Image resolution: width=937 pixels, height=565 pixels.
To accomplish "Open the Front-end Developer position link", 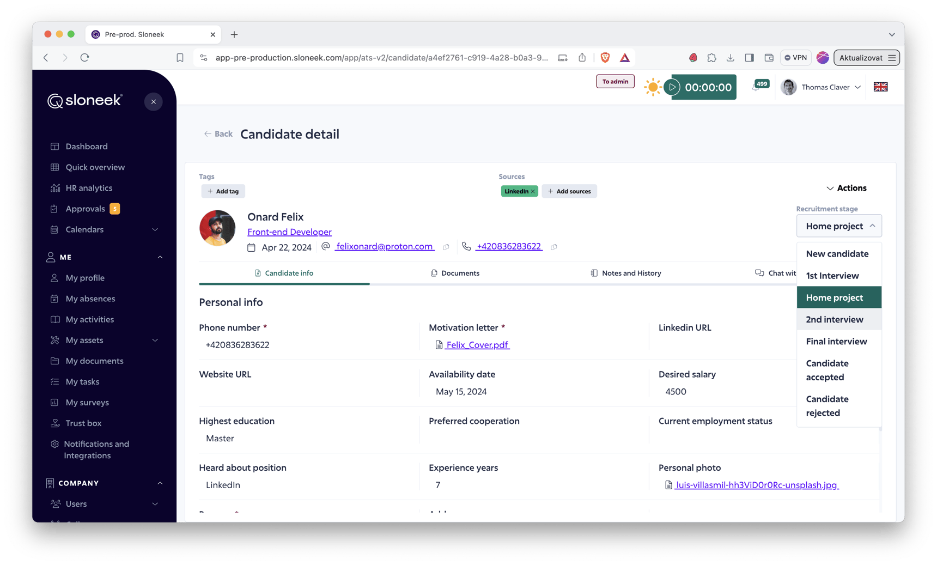I will [x=289, y=232].
